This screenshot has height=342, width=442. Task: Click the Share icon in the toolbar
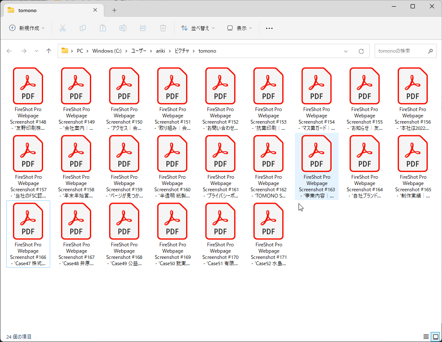coord(143,28)
